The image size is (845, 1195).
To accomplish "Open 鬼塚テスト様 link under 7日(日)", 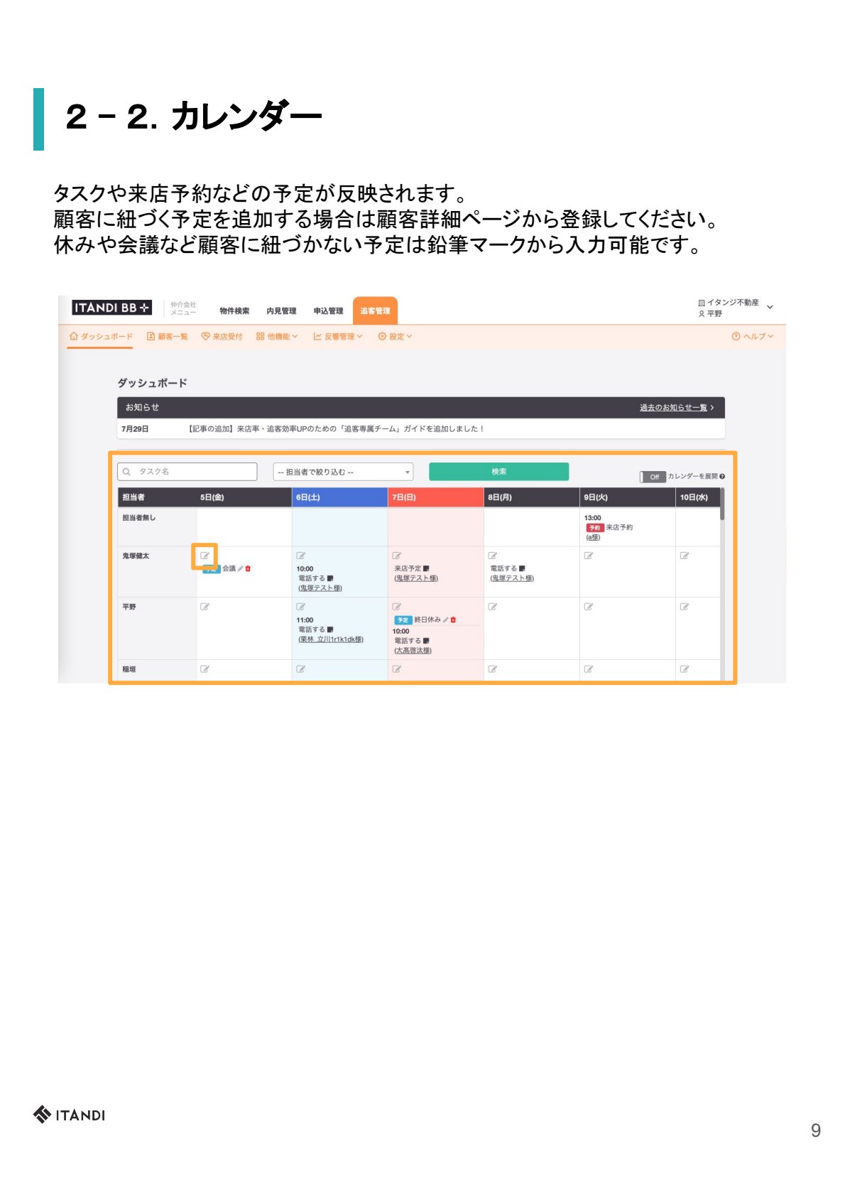I will click(x=416, y=578).
